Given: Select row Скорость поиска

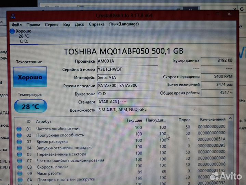Looking at the screenshot, I should (x=122, y=166).
